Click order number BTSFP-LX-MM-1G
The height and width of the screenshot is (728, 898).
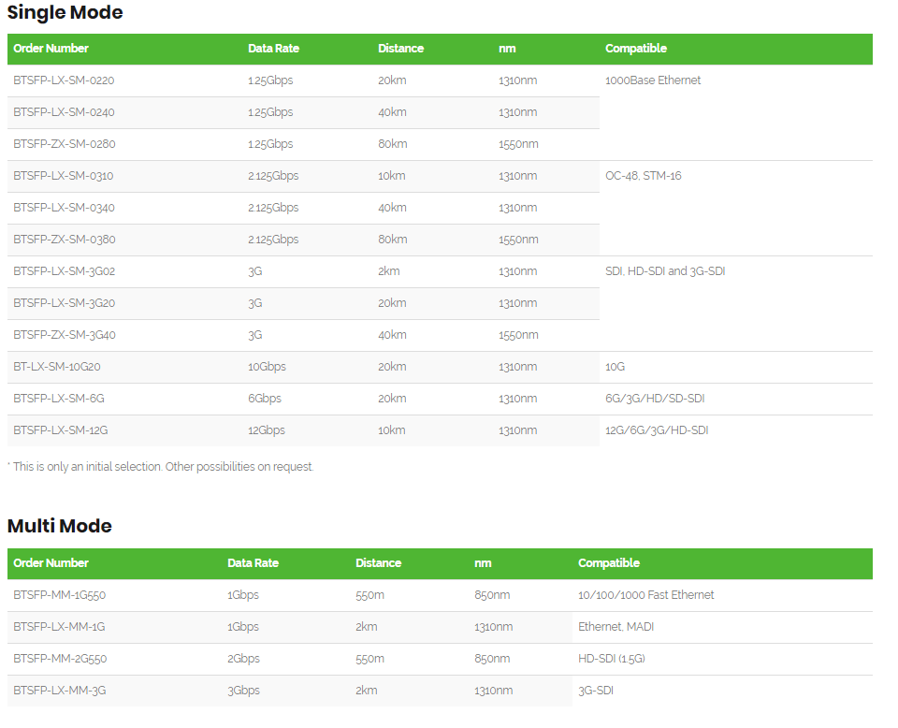pyautogui.click(x=59, y=627)
